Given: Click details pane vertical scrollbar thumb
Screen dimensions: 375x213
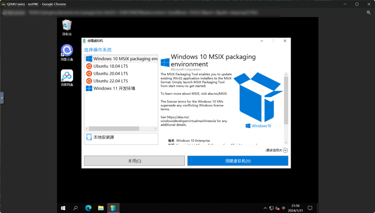Looking at the screenshot, I should pyautogui.click(x=286, y=100).
